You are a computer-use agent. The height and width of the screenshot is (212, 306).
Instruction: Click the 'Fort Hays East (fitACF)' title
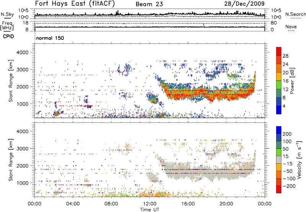[75, 3]
